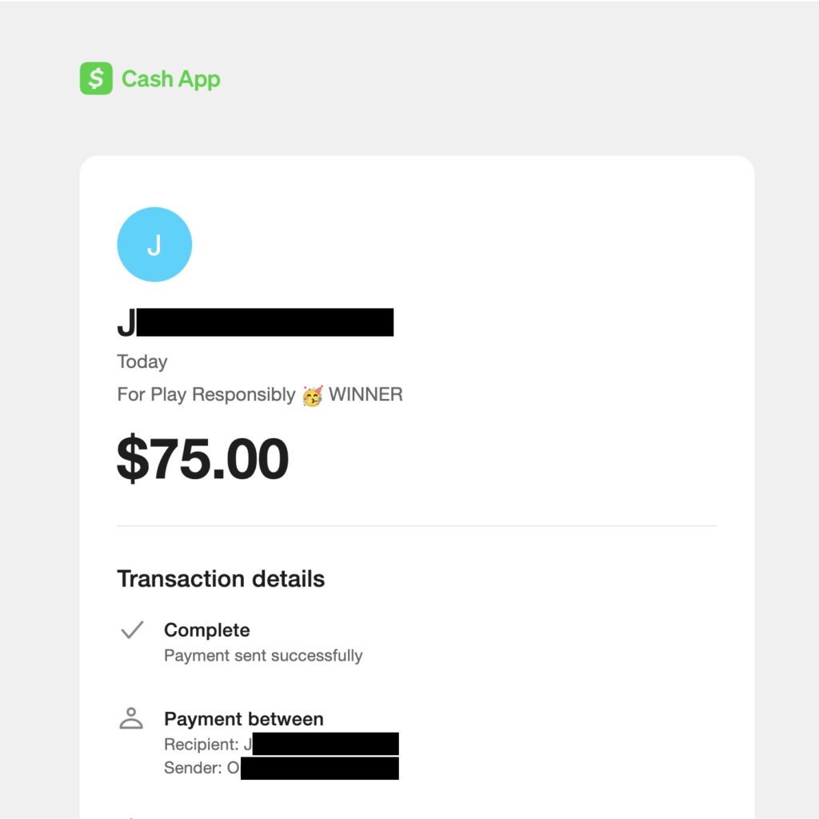Click the Payment between label
819x819 pixels.
tap(243, 719)
